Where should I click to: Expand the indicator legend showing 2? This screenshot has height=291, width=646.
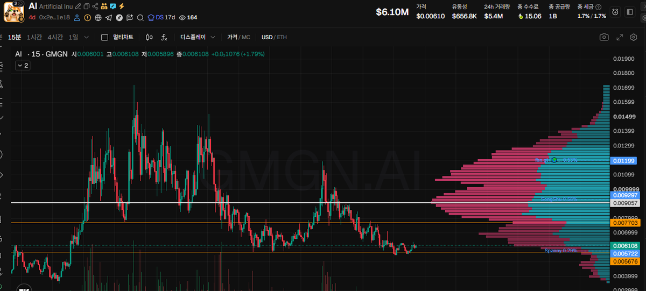point(23,66)
